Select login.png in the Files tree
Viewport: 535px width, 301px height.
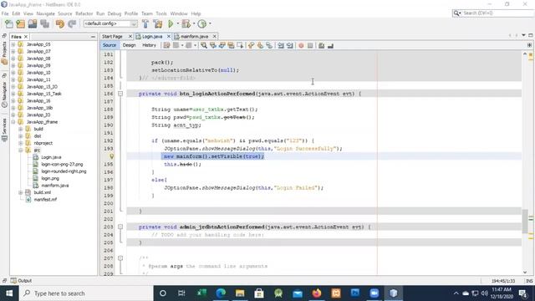(50, 178)
